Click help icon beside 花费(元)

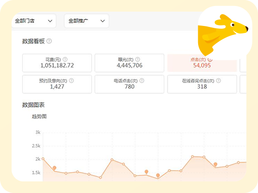click(x=65, y=59)
